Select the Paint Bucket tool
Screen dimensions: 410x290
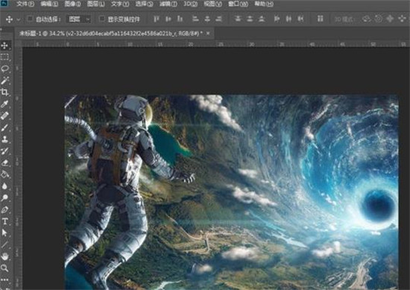4,174
